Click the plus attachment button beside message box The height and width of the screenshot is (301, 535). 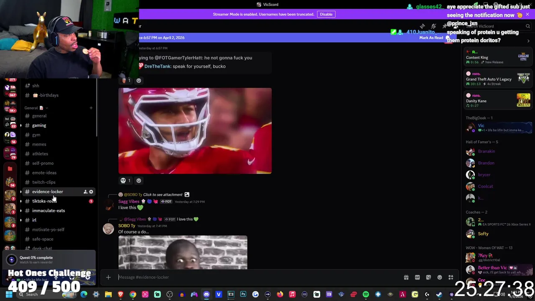tap(108, 277)
